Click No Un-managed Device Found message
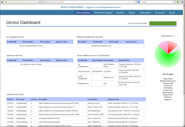 pyautogui.click(x=31, y=46)
